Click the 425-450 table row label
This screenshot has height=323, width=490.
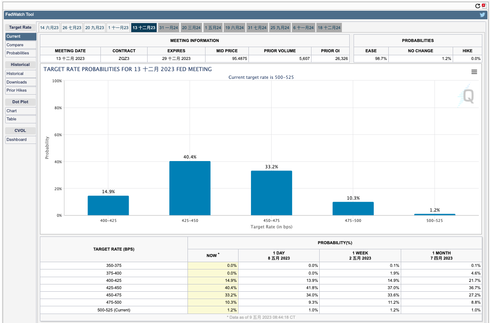pos(114,288)
